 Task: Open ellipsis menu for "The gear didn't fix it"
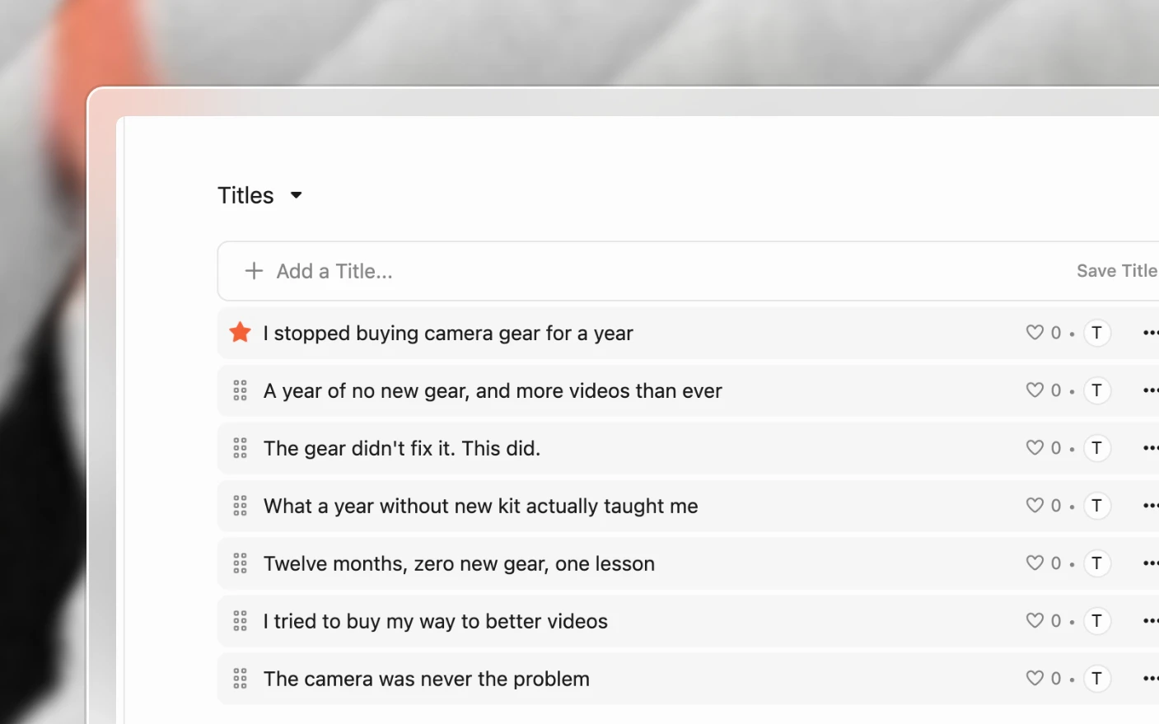click(x=1151, y=448)
